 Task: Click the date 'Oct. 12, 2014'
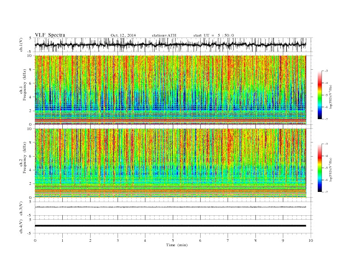coord(123,35)
